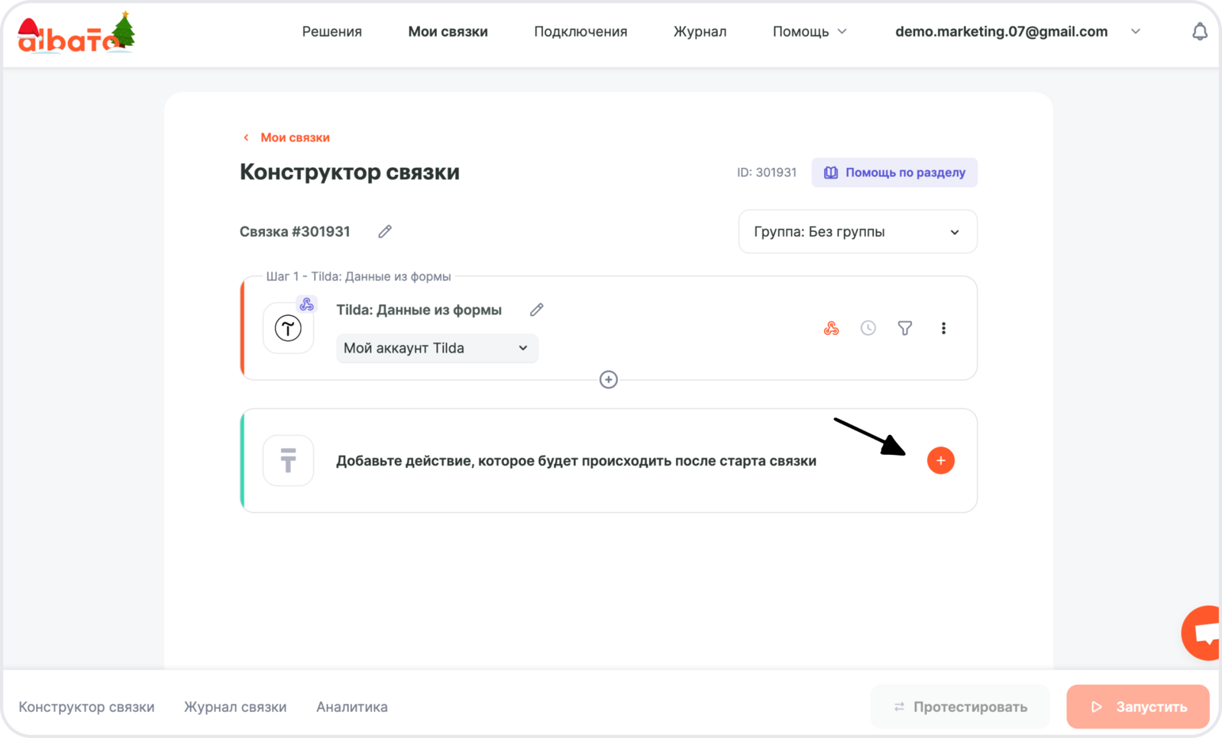The width and height of the screenshot is (1222, 738).
Task: Expand the Группа: Без группы dropdown
Action: [857, 232]
